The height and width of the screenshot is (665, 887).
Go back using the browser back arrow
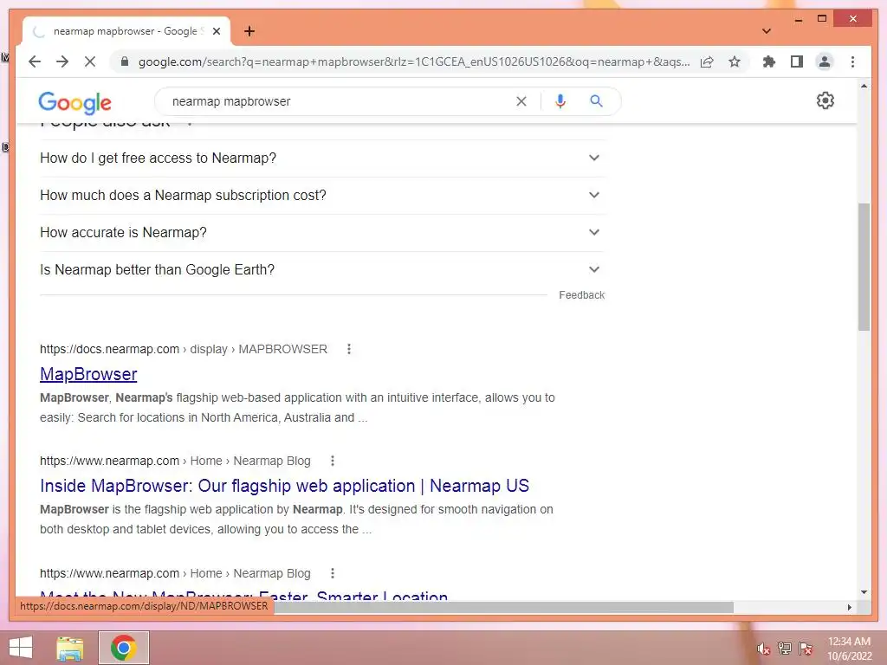coord(35,61)
